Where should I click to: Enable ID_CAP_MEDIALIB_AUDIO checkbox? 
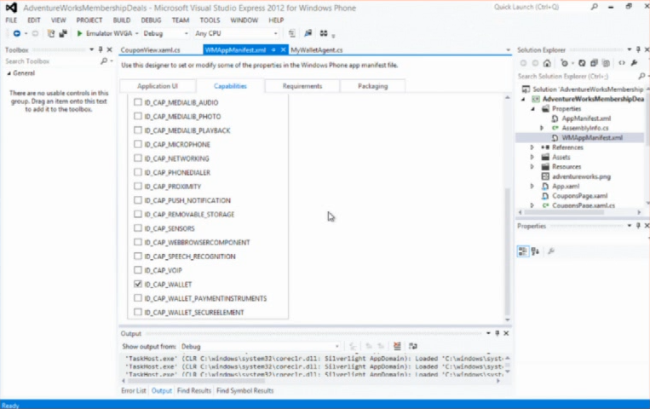138,102
